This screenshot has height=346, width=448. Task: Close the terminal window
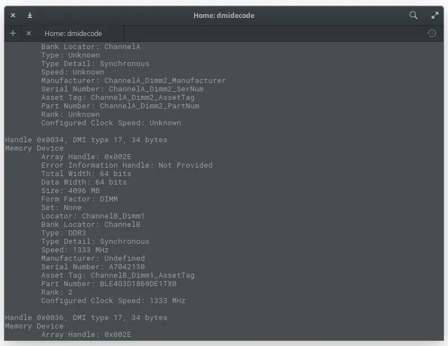pyautogui.click(x=13, y=15)
